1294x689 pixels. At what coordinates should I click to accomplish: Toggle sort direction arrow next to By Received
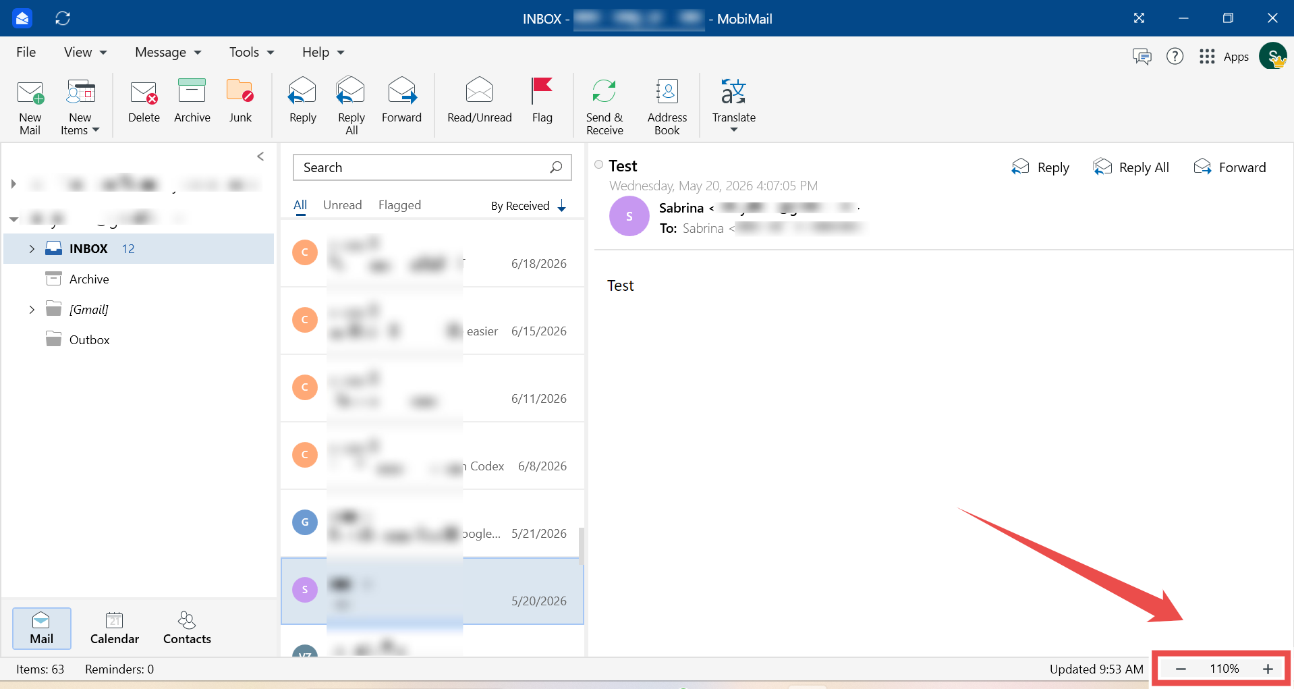(561, 206)
